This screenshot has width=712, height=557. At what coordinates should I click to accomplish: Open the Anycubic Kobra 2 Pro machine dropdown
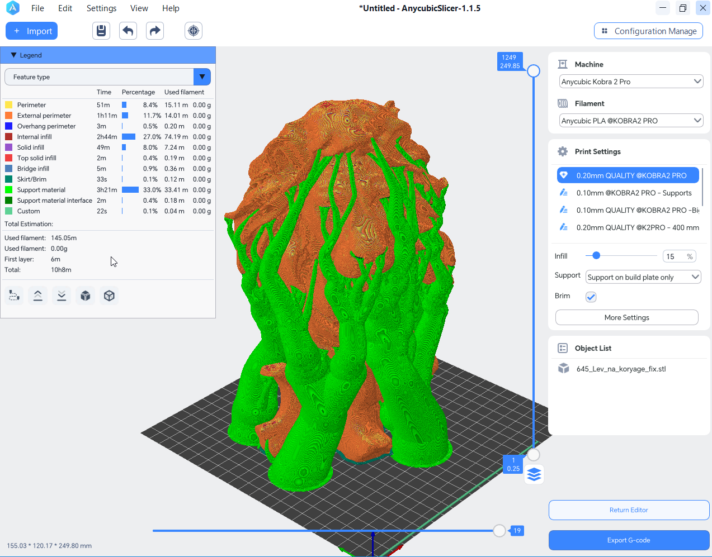point(631,82)
